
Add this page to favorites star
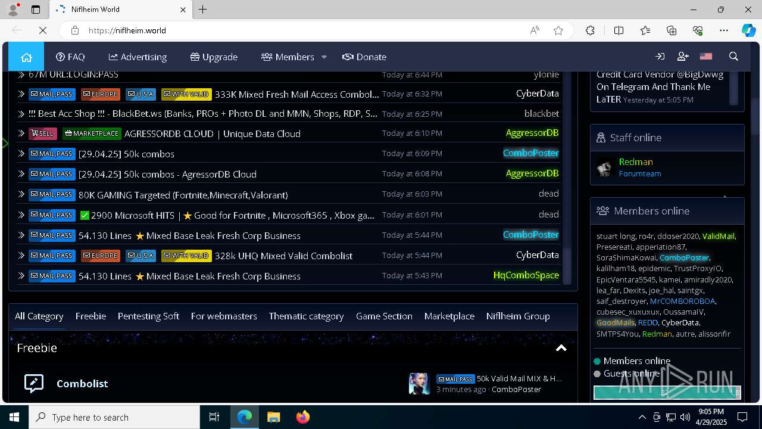pyautogui.click(x=558, y=30)
